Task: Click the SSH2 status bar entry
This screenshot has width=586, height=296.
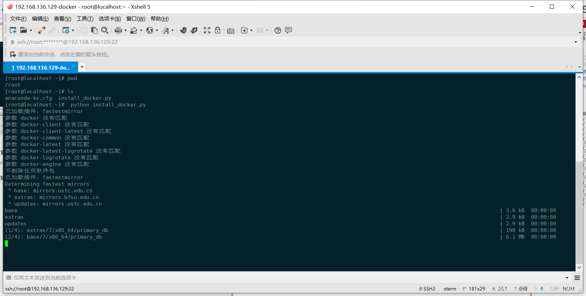Action: (x=427, y=289)
